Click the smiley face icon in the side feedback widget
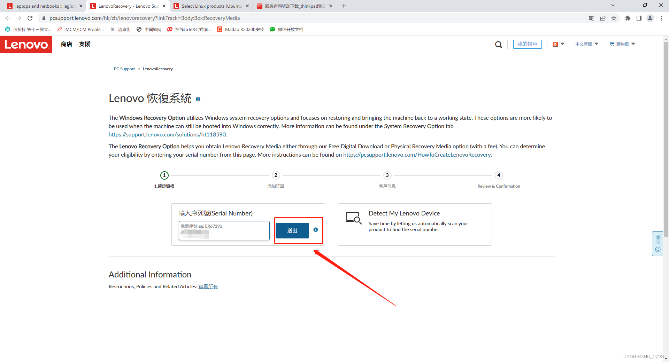This screenshot has width=669, height=362. tap(658, 249)
